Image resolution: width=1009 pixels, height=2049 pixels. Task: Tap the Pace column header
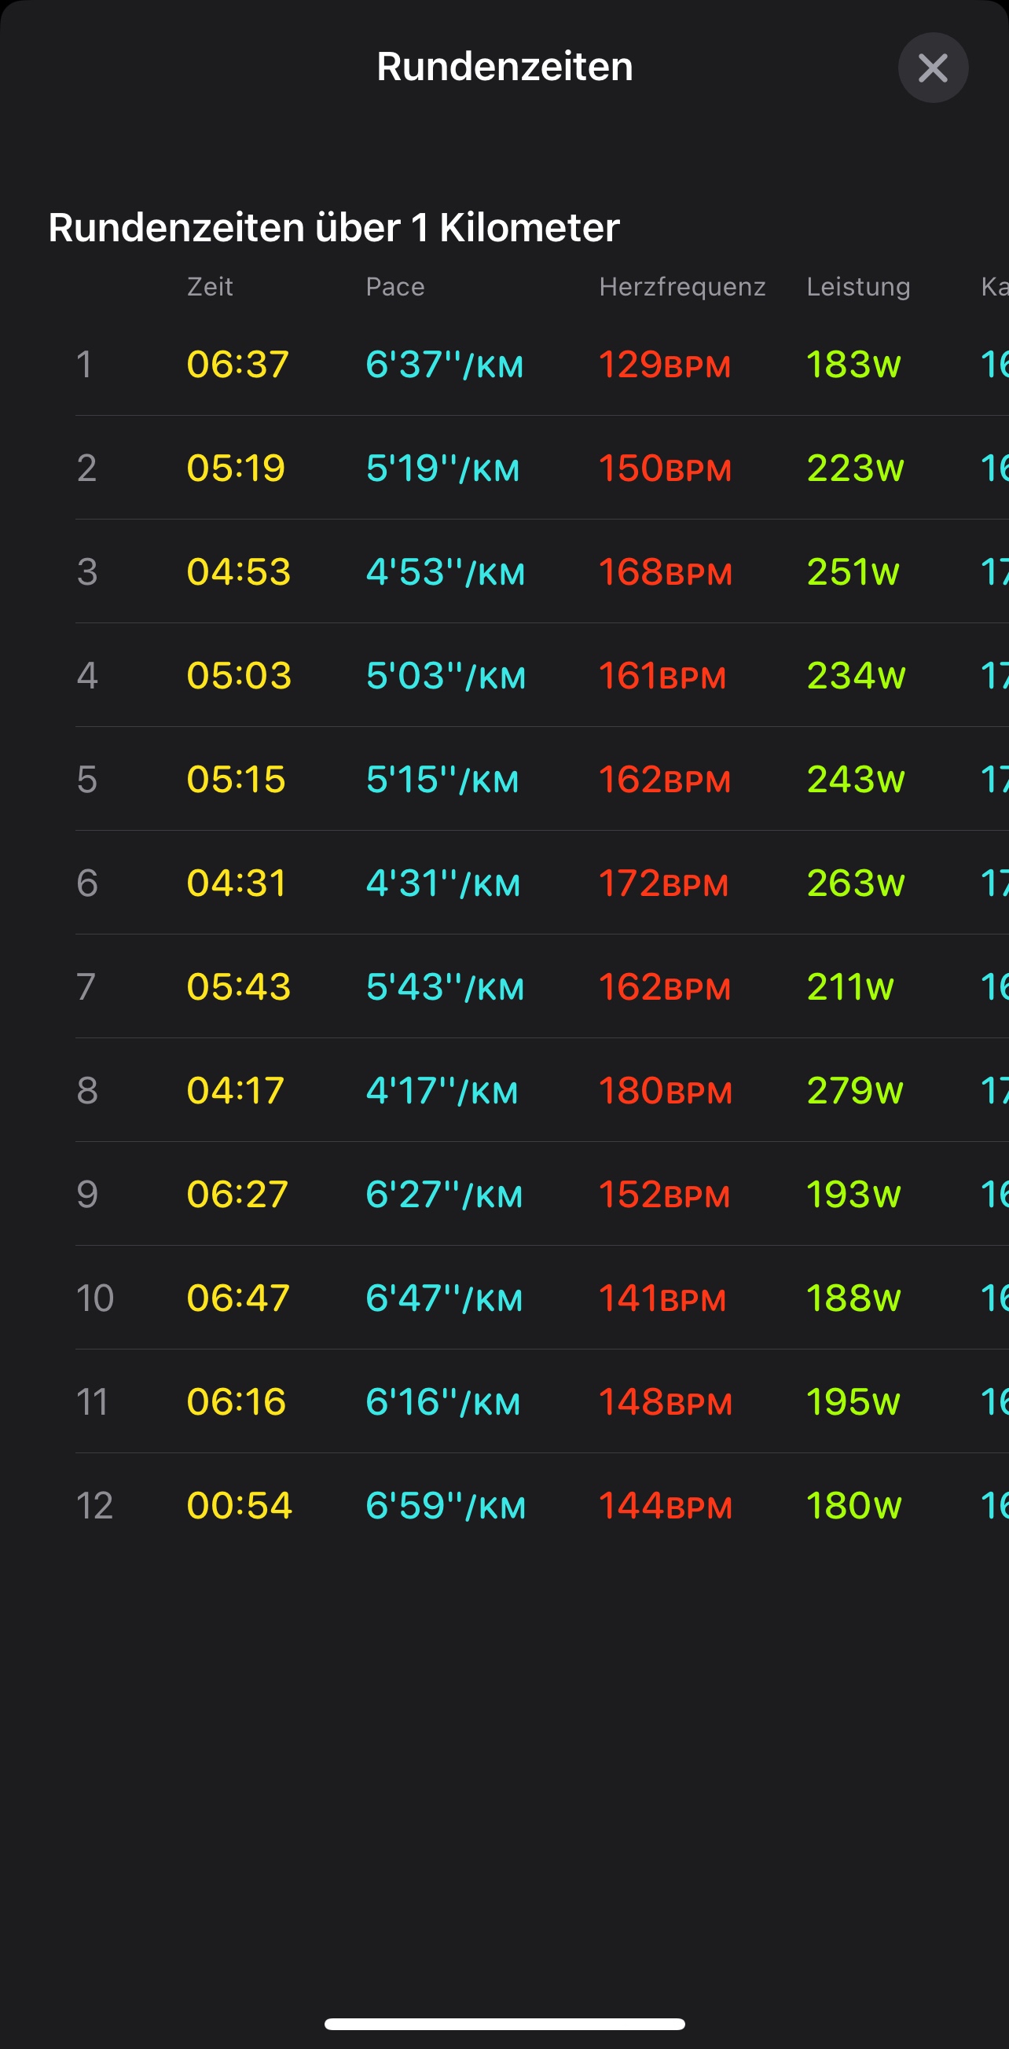395,286
